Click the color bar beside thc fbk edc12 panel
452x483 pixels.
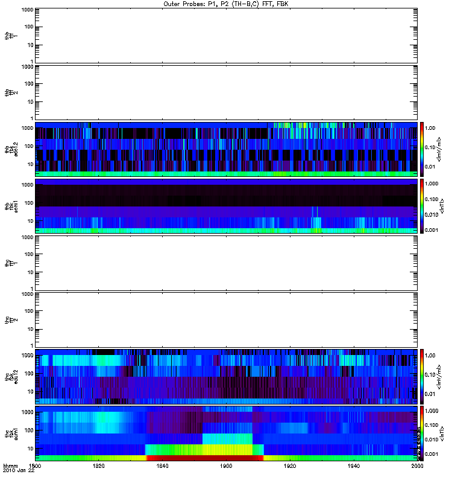[422, 377]
